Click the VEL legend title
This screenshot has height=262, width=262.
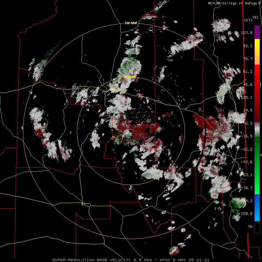tap(256, 17)
